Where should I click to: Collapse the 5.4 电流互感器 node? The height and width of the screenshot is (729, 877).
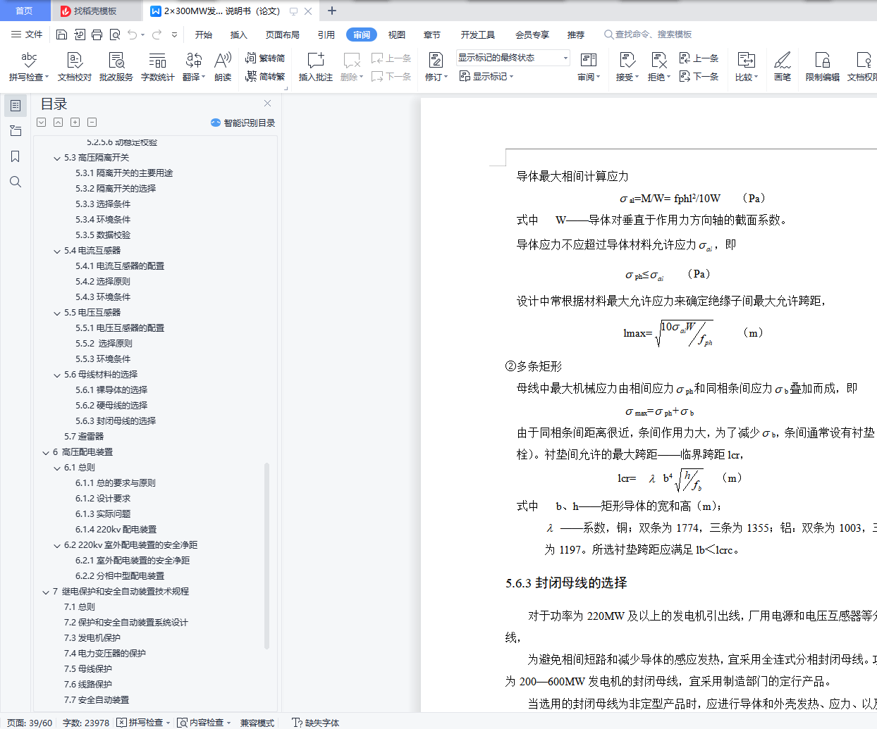(57, 251)
